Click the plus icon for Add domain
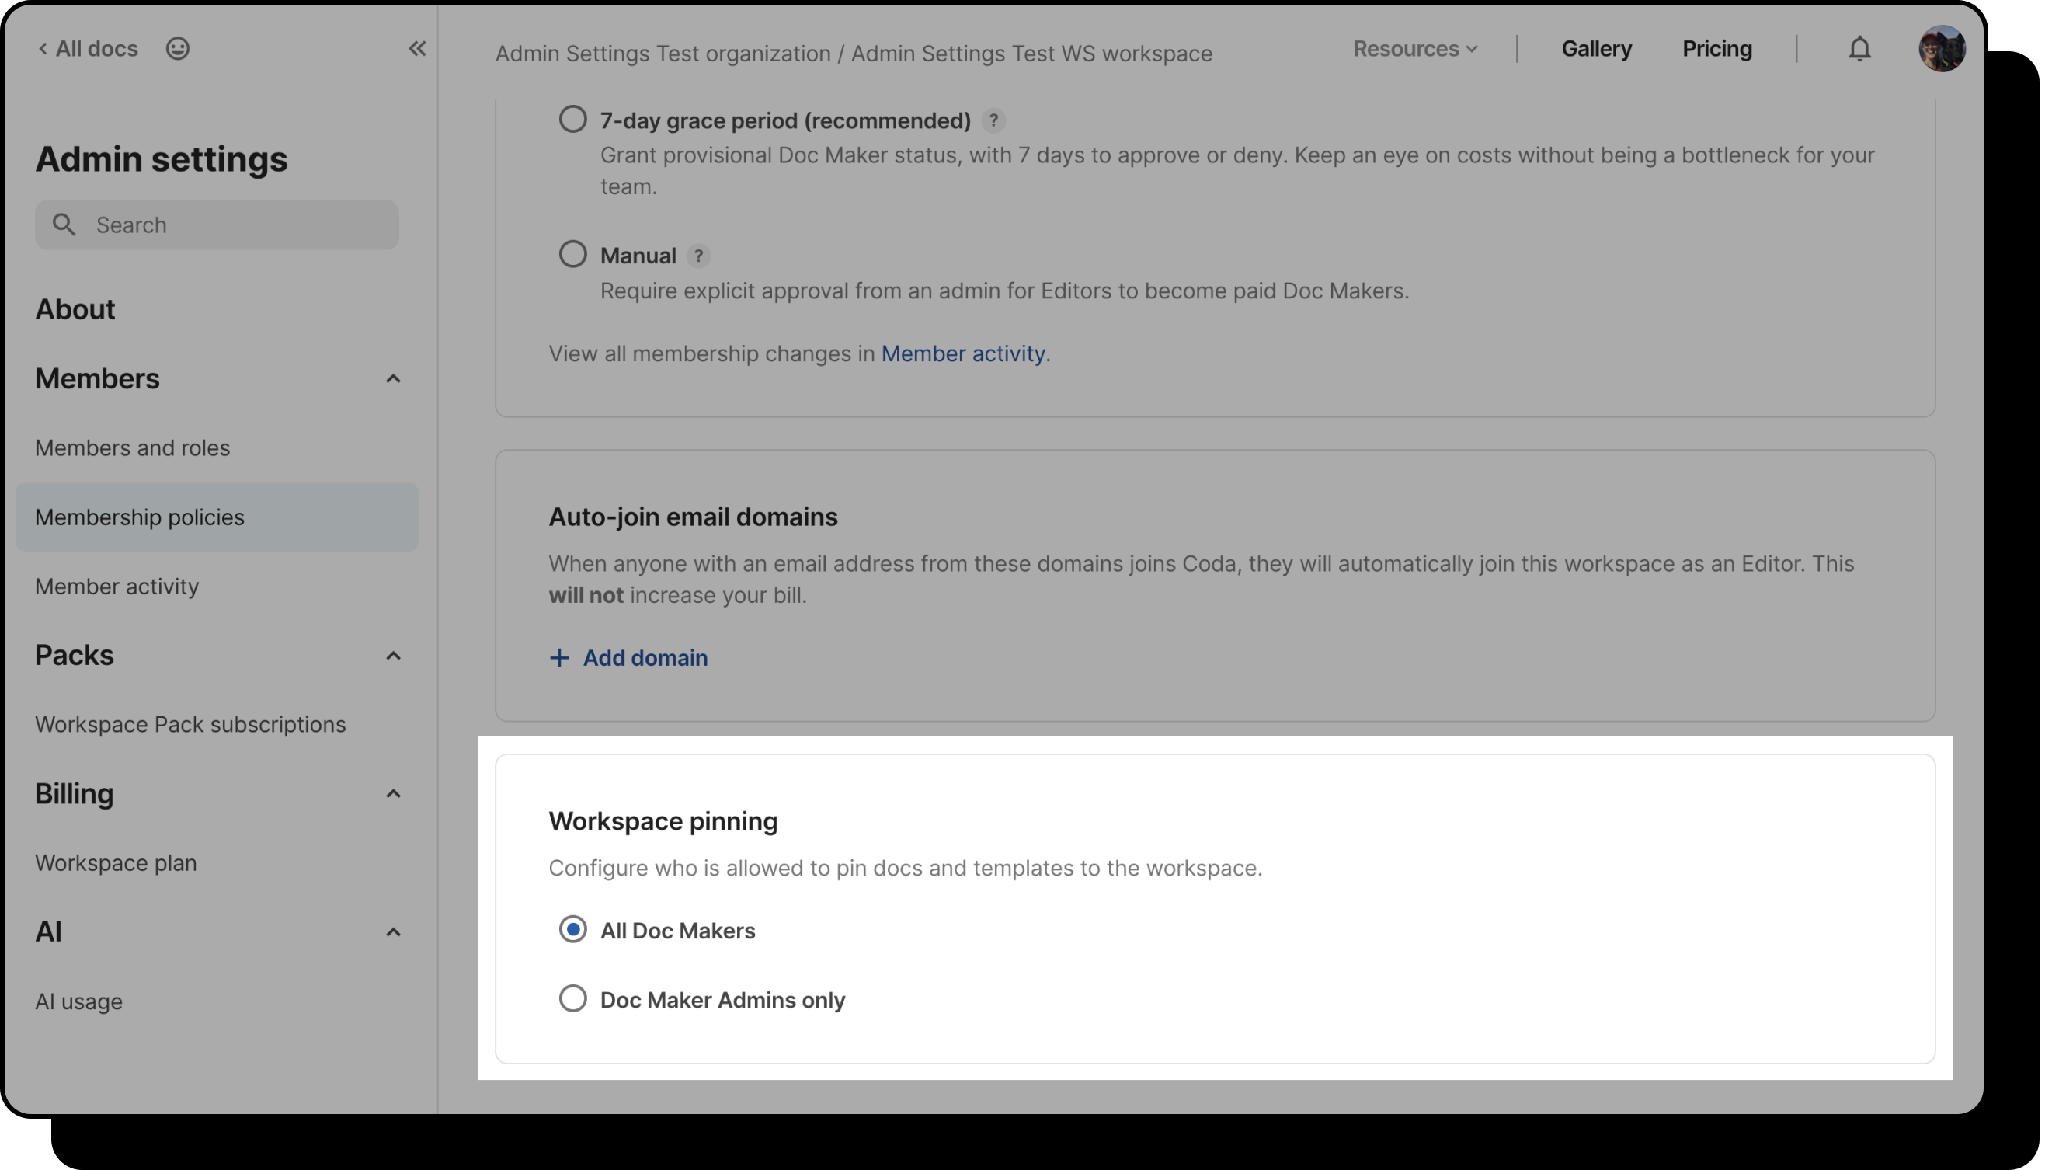This screenshot has height=1170, width=2052. coord(559,658)
